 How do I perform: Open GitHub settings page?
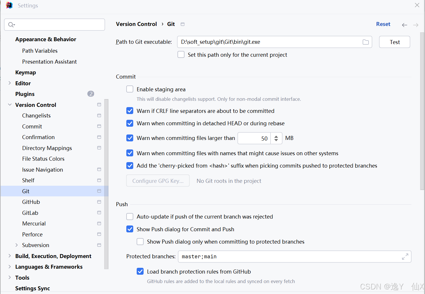(31, 202)
